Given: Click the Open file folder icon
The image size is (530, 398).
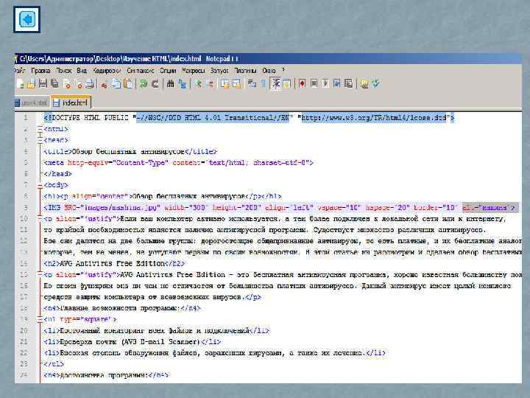Looking at the screenshot, I should pos(31,83).
